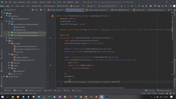This screenshot has height=99, width=176.
Task: Select SplashScreen class in project tree
Action: [21, 30]
